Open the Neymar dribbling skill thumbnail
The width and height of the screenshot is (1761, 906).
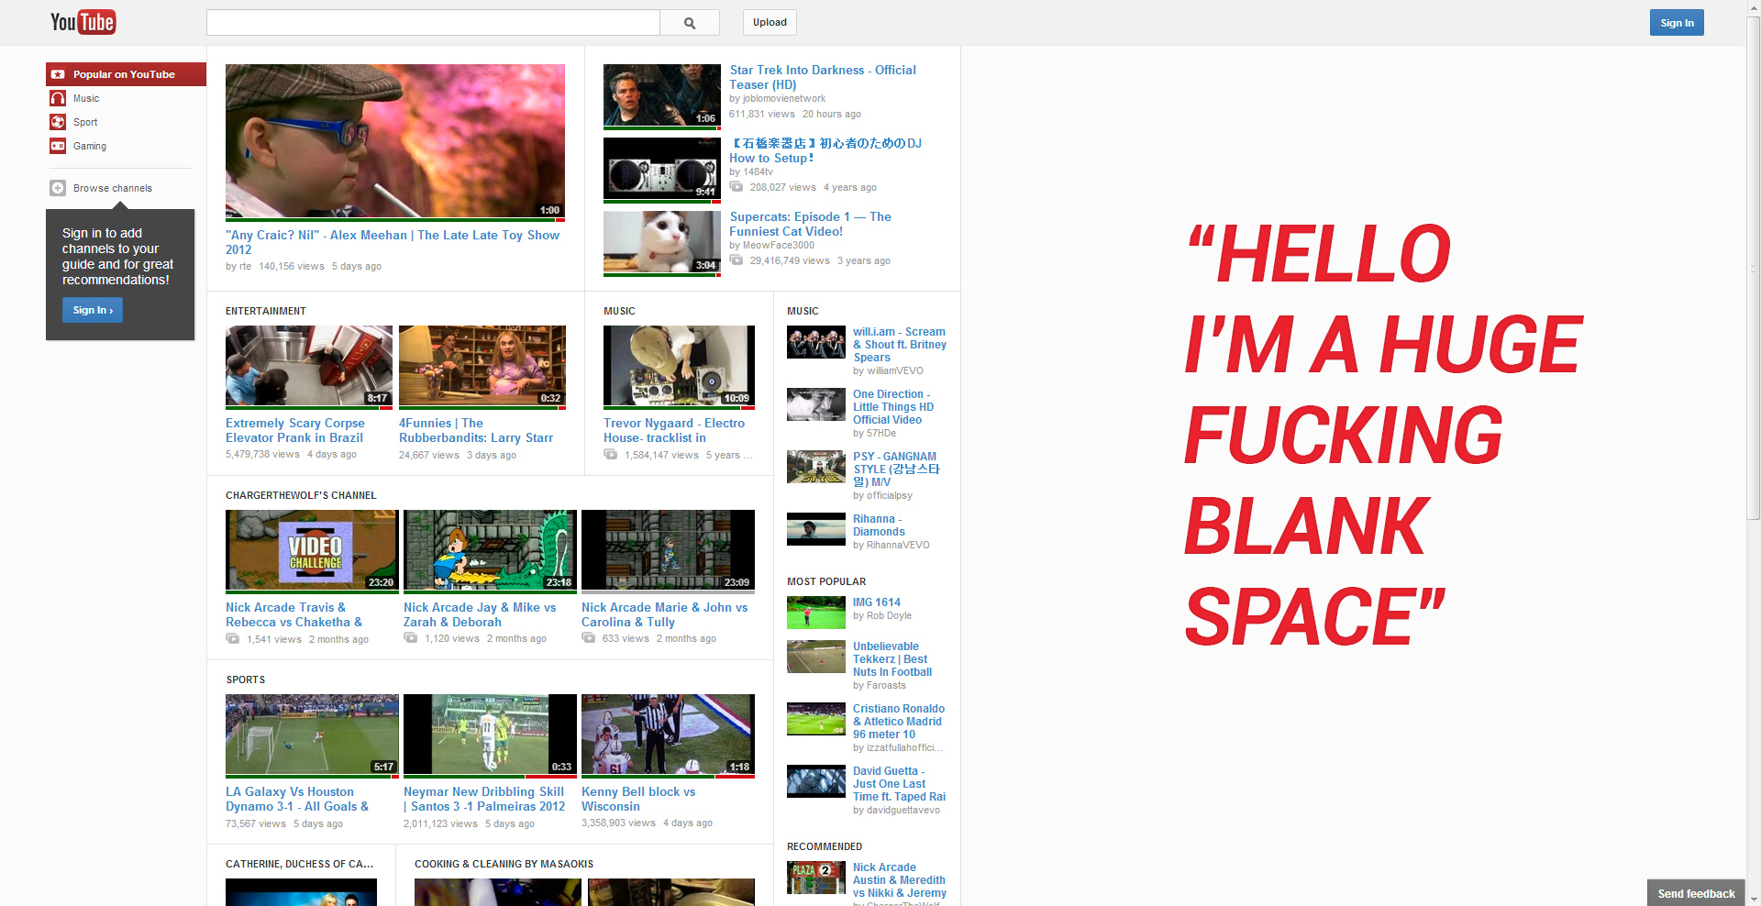coord(490,735)
